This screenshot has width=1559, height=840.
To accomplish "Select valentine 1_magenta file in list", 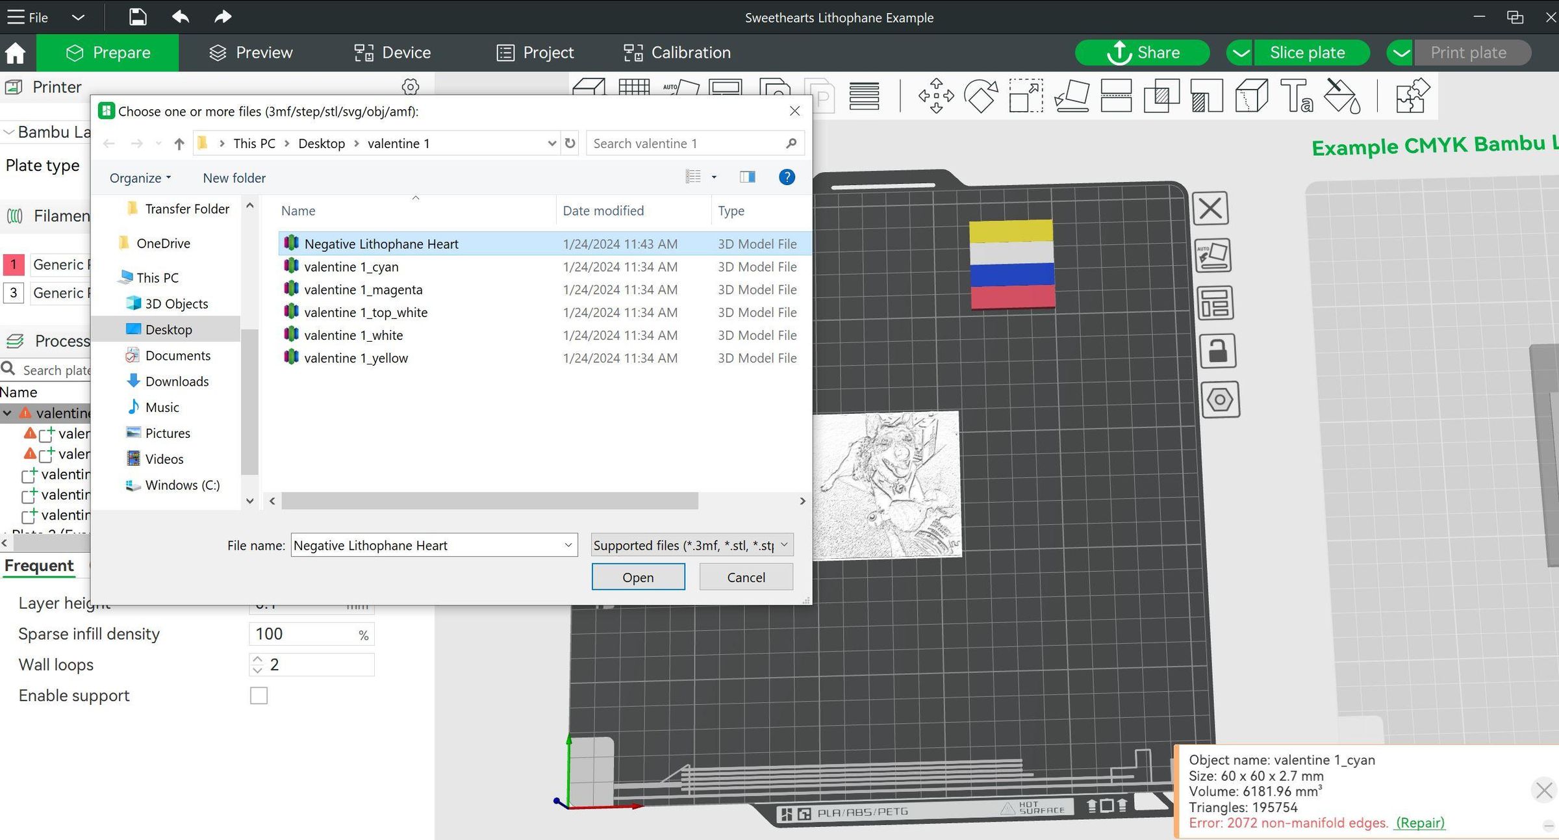I will coord(362,290).
